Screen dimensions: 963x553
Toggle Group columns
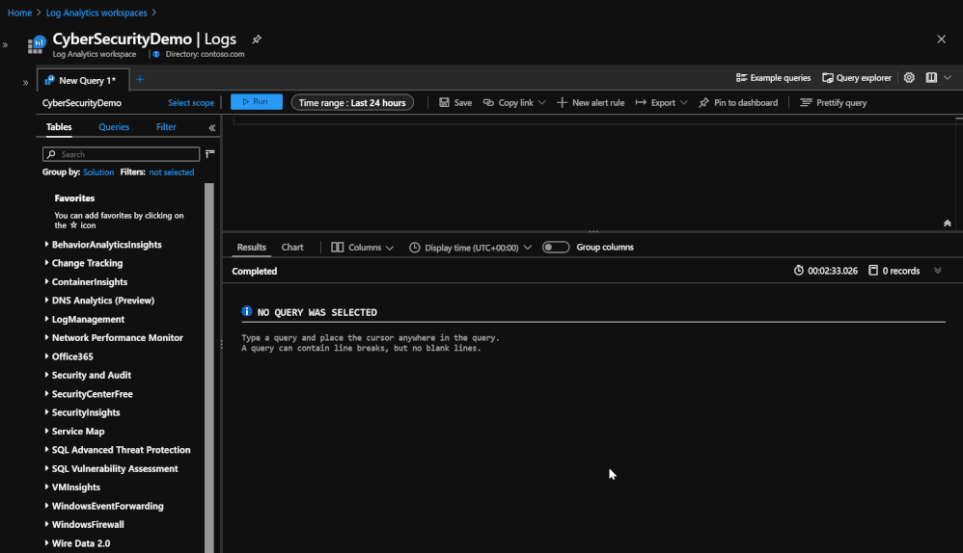pos(556,247)
